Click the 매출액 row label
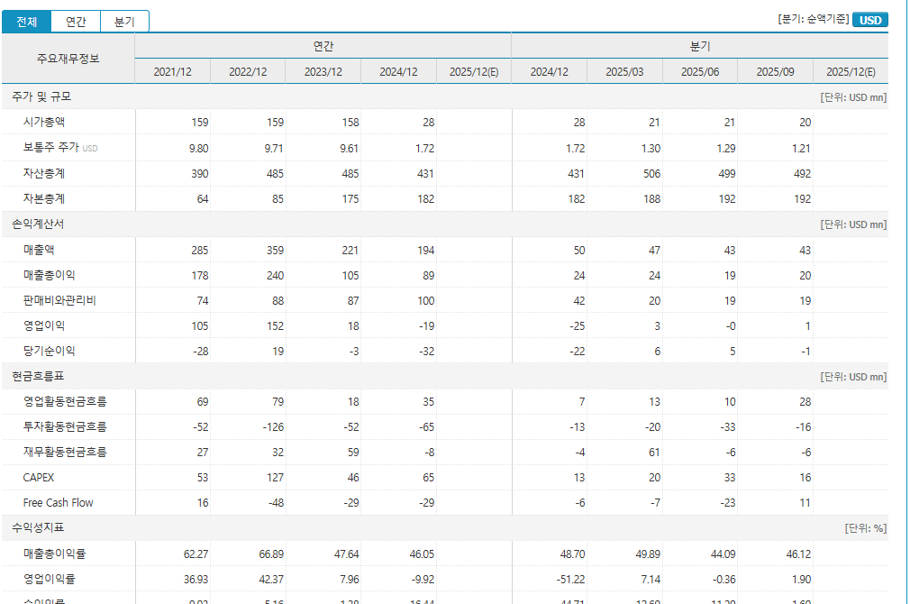This screenshot has width=910, height=604. click(39, 250)
